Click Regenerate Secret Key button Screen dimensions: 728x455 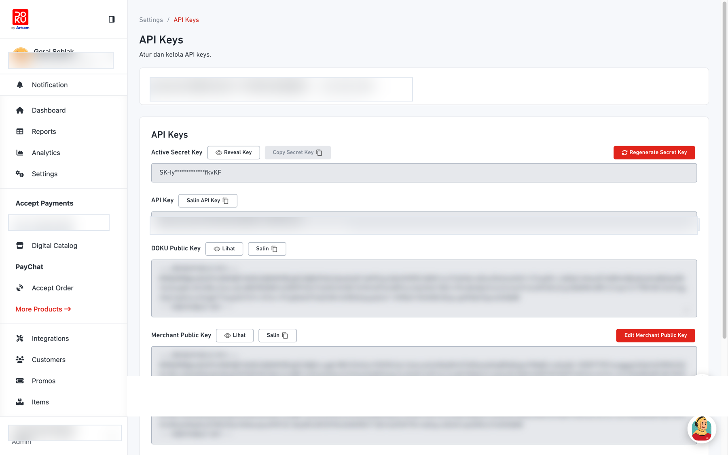coord(654,152)
